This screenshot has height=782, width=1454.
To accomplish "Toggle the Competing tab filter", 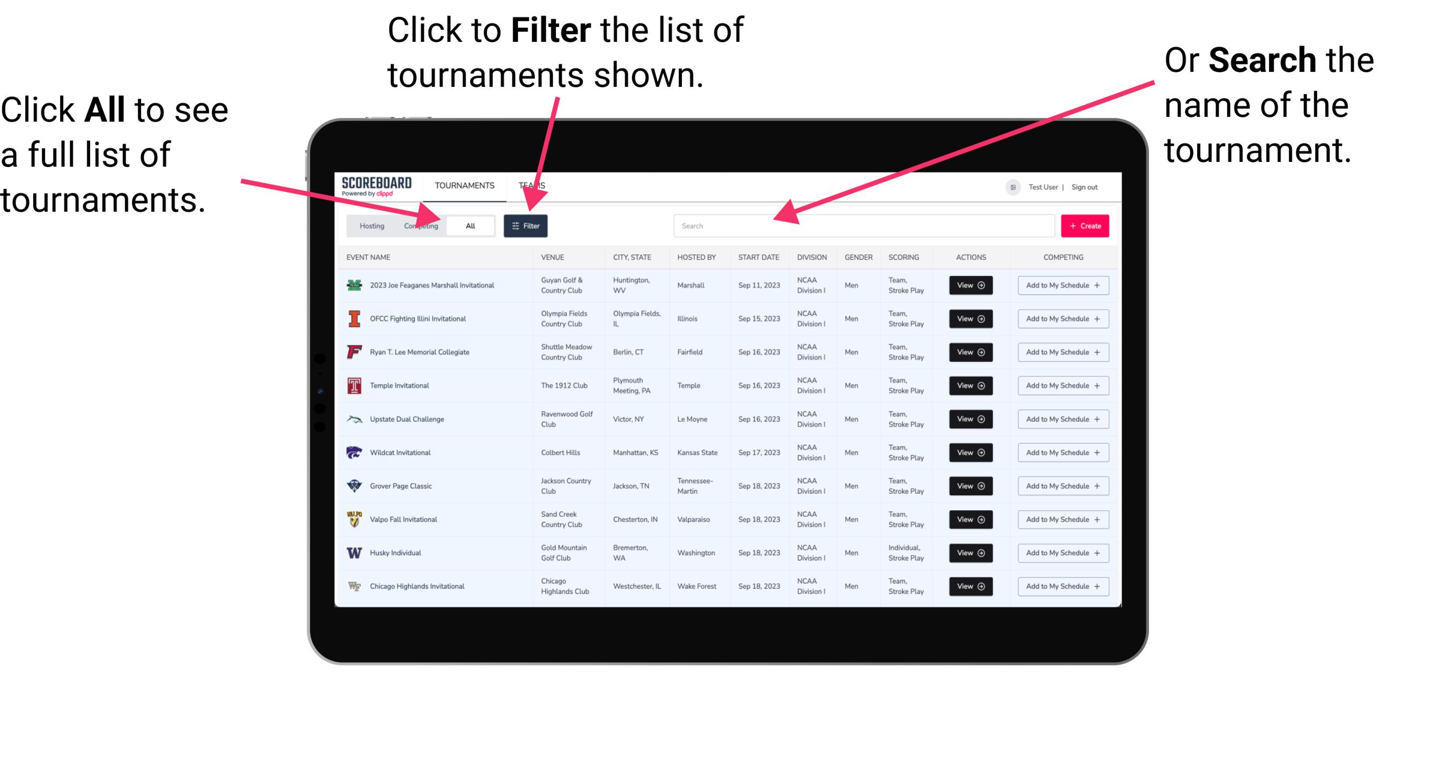I will (418, 225).
